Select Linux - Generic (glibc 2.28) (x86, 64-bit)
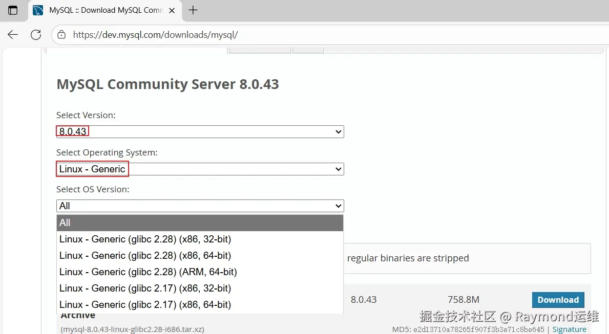This screenshot has width=609, height=334. pyautogui.click(x=200, y=256)
